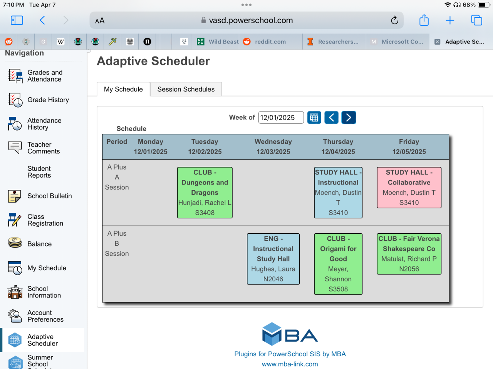Open the calendar date picker icon
Image resolution: width=493 pixels, height=369 pixels.
[314, 118]
